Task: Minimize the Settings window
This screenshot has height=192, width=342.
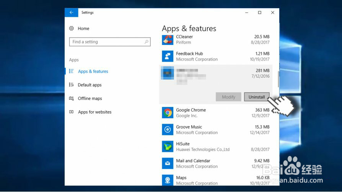Action: (246, 13)
